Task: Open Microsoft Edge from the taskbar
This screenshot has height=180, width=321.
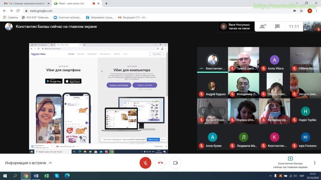Action: coord(67,176)
